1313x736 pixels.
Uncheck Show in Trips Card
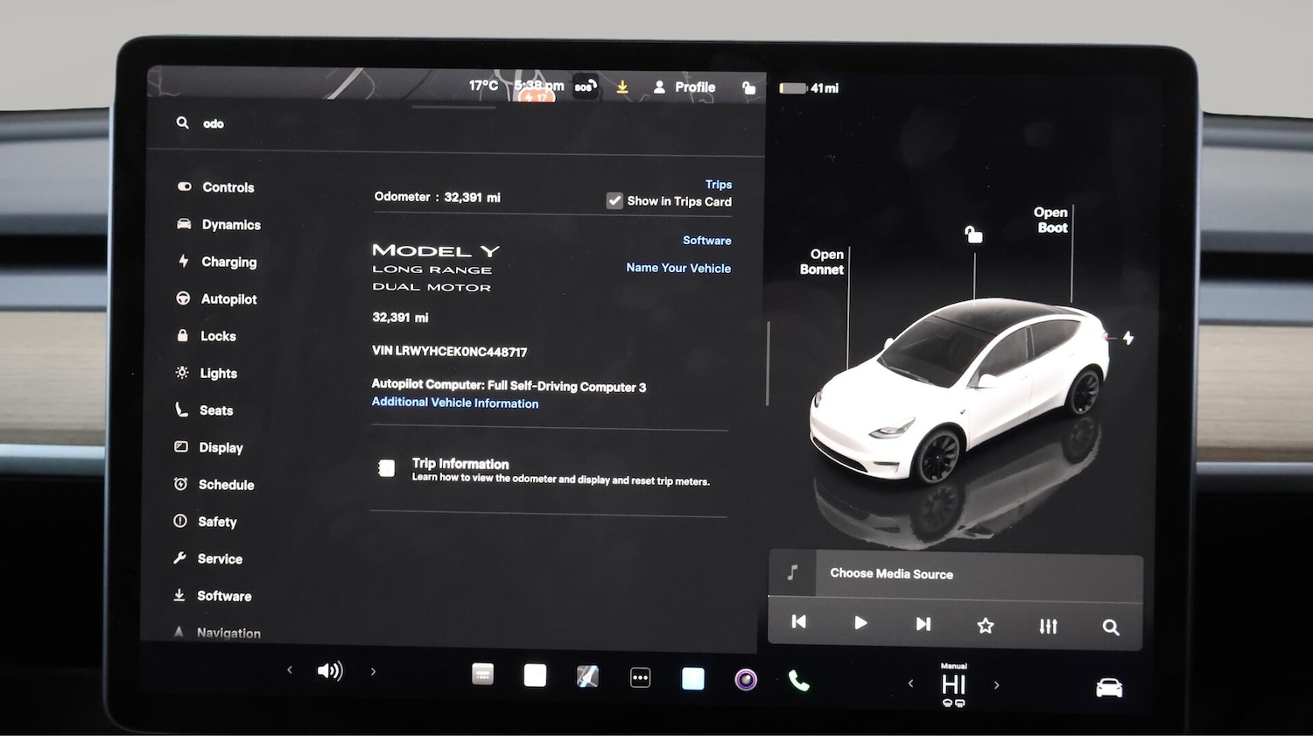614,200
